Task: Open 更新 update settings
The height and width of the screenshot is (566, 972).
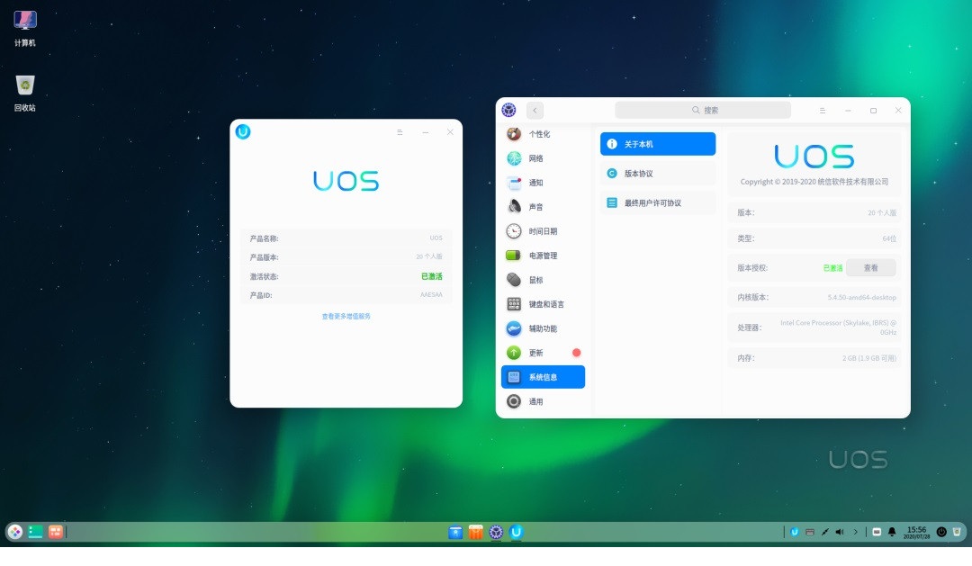Action: (x=543, y=353)
